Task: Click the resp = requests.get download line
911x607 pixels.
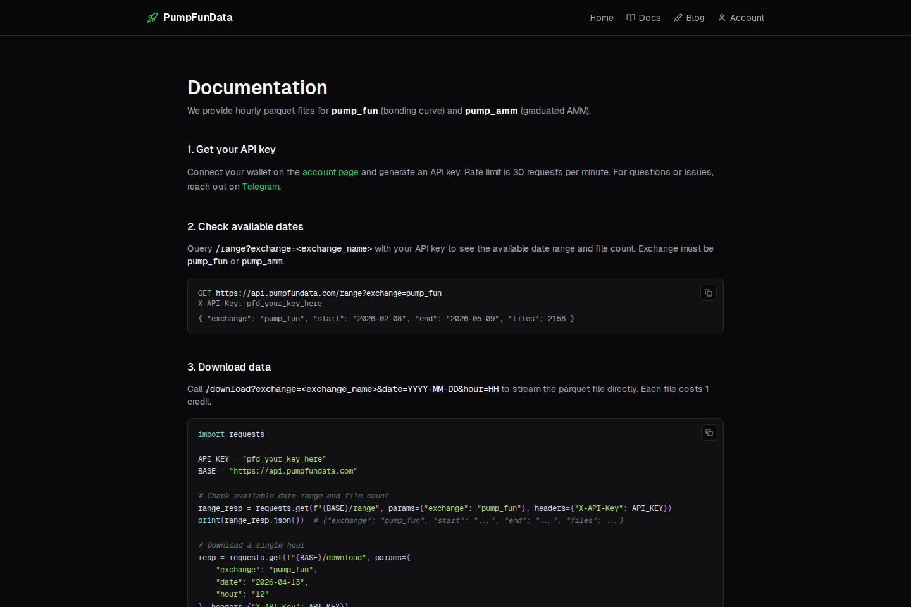Action: tap(304, 558)
